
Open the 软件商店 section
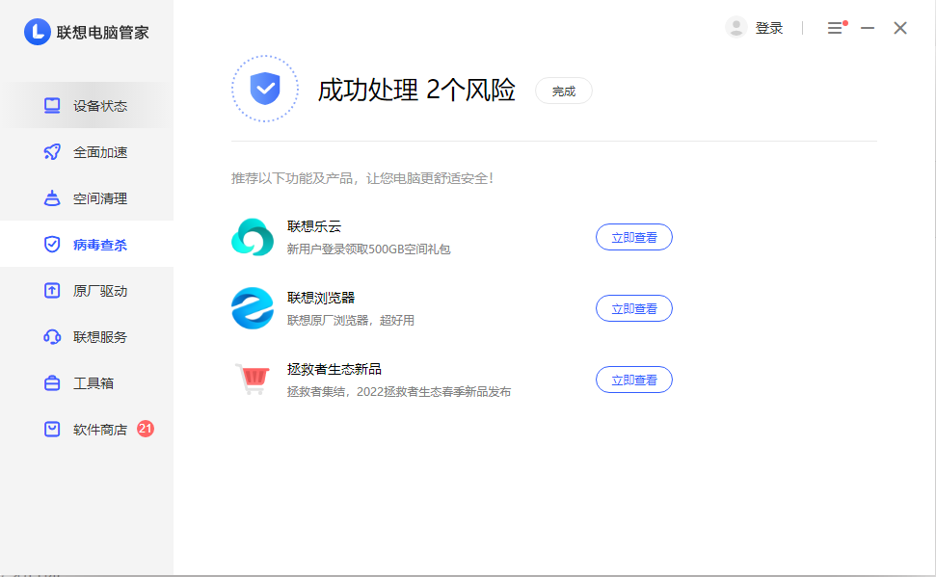click(x=87, y=429)
